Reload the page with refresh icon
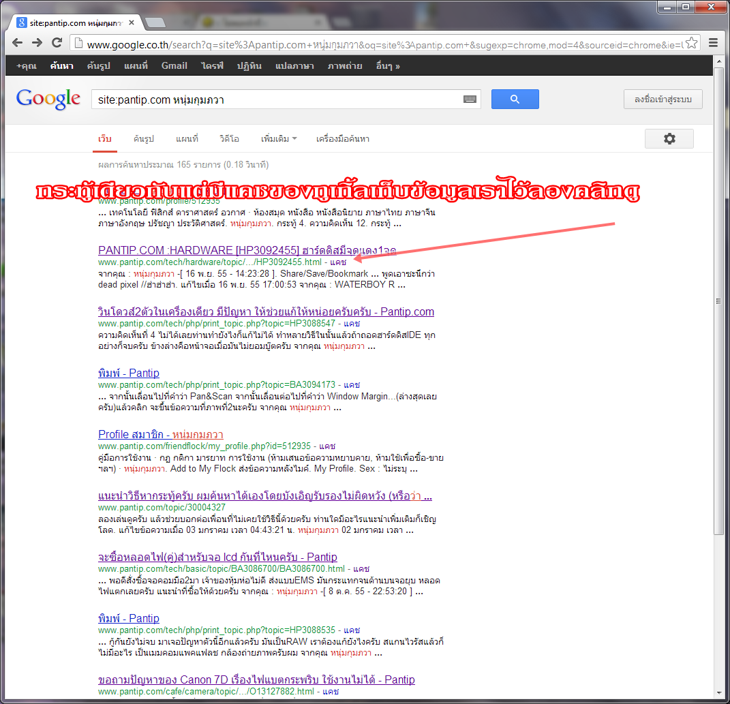Screen dimensions: 730x704 [57, 43]
